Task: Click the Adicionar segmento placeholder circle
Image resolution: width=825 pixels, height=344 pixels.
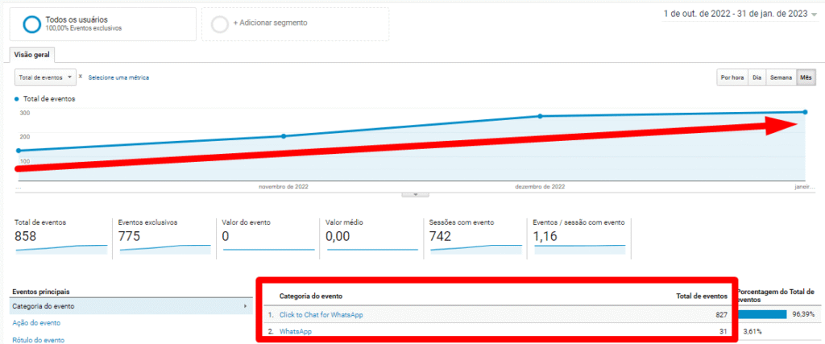Action: 219,24
